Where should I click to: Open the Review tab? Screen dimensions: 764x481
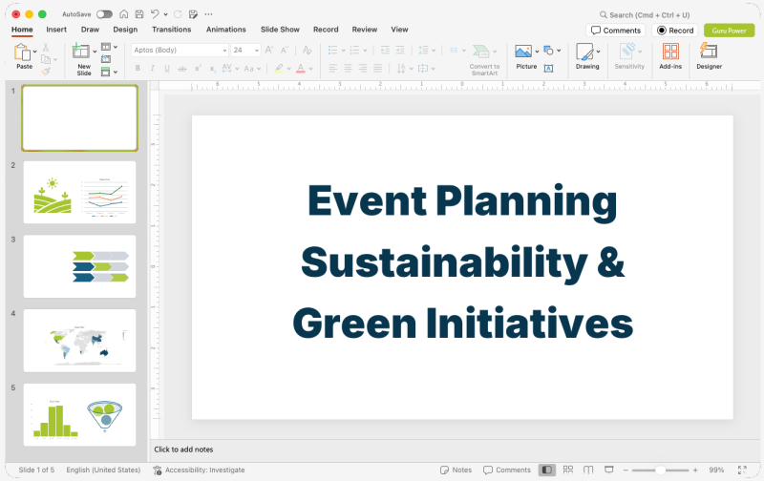click(x=365, y=30)
